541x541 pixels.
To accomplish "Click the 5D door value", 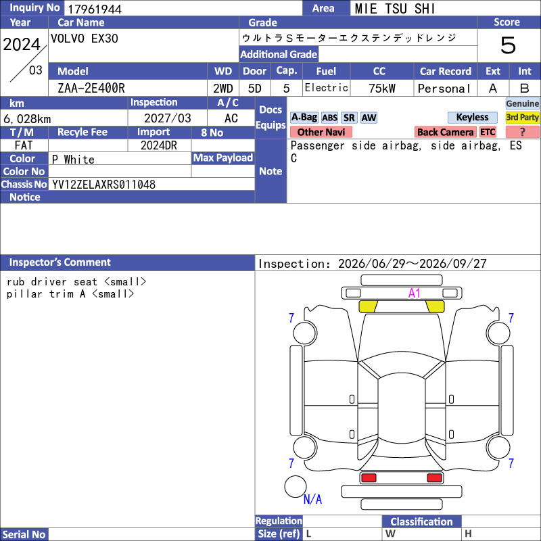I will point(255,89).
